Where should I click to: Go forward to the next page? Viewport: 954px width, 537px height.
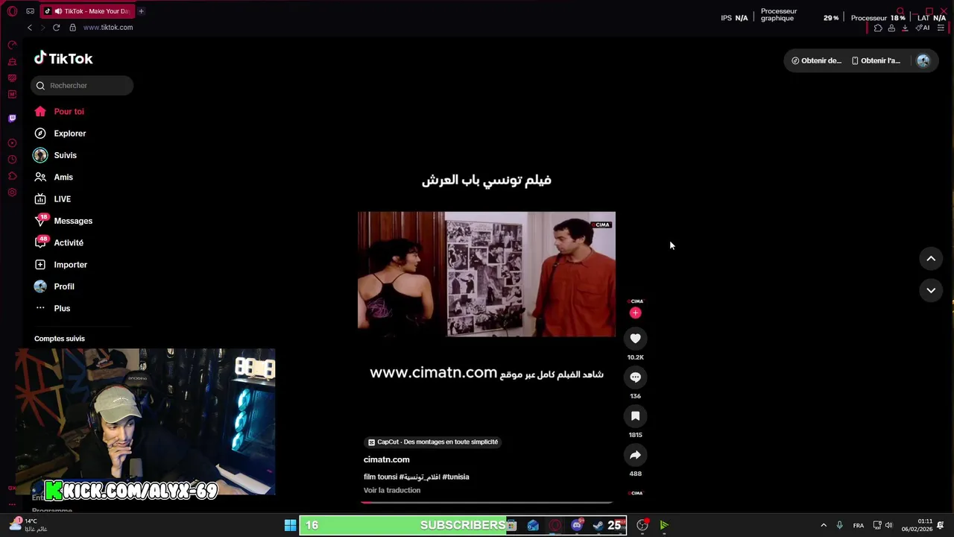click(42, 28)
